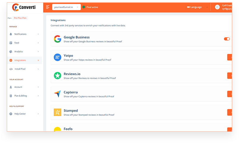Click the Yotpo logo icon

(57, 57)
